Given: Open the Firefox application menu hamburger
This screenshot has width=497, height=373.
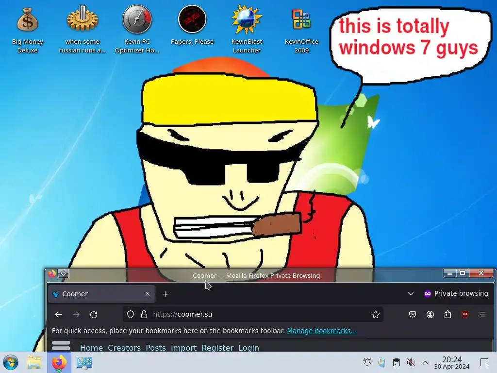Looking at the screenshot, I should point(482,314).
